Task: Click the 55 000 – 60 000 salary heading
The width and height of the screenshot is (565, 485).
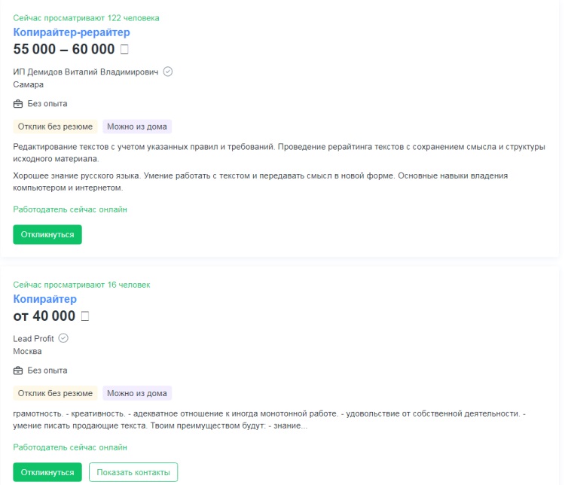Action: click(x=64, y=50)
